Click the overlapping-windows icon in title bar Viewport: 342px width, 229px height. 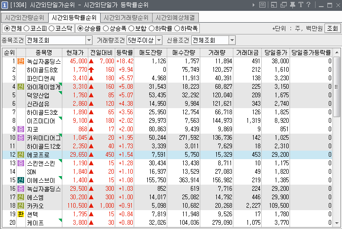click(x=283, y=5)
